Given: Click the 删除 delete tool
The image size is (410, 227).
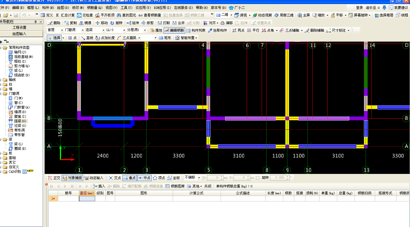Looking at the screenshot, I should [x=54, y=23].
